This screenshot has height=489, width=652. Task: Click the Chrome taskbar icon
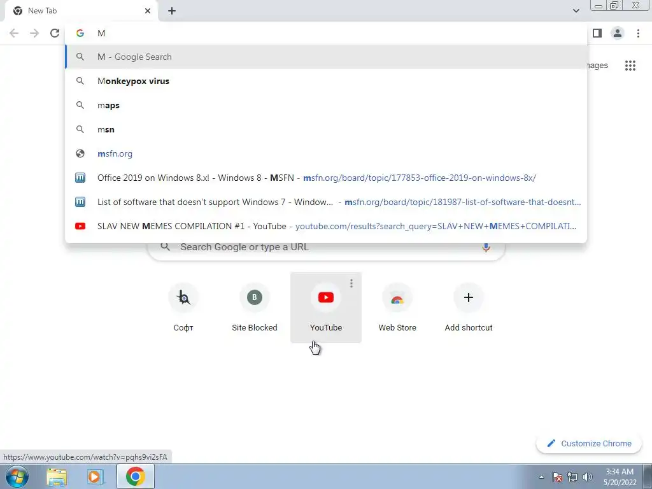(x=136, y=476)
